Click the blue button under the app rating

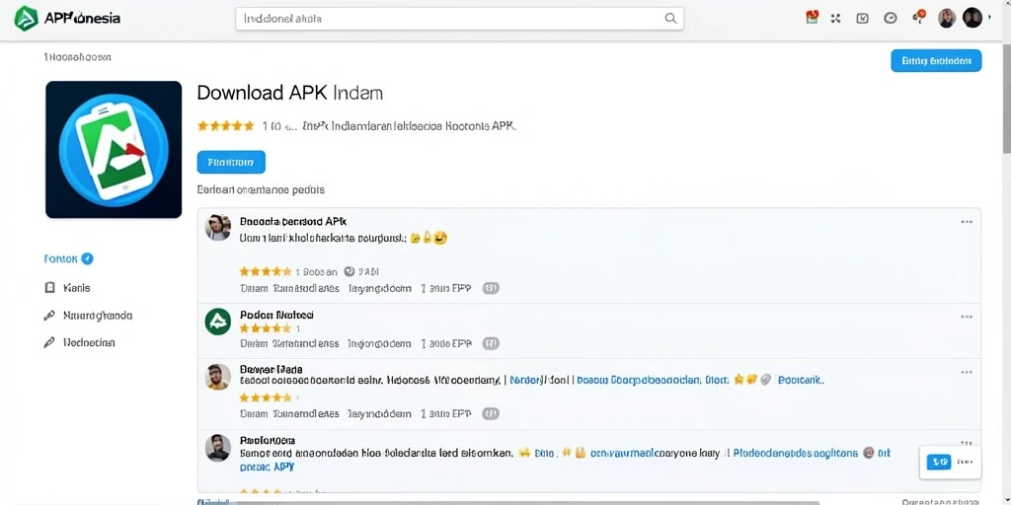231,163
